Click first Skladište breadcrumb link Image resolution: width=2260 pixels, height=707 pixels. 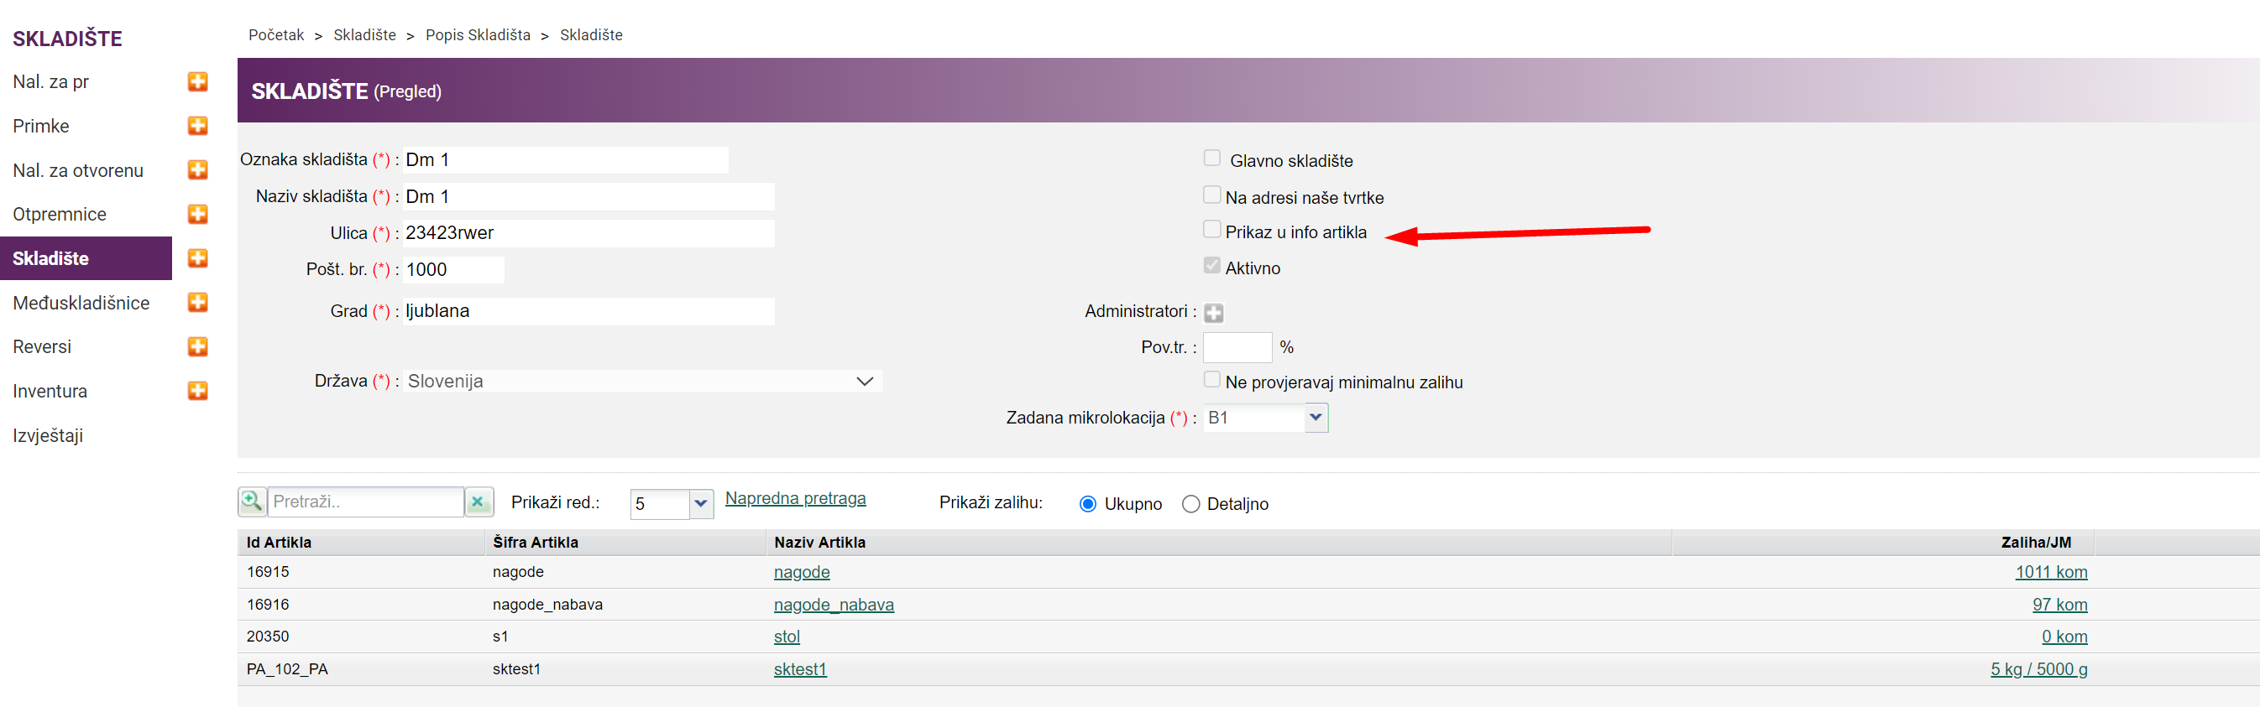[x=365, y=35]
